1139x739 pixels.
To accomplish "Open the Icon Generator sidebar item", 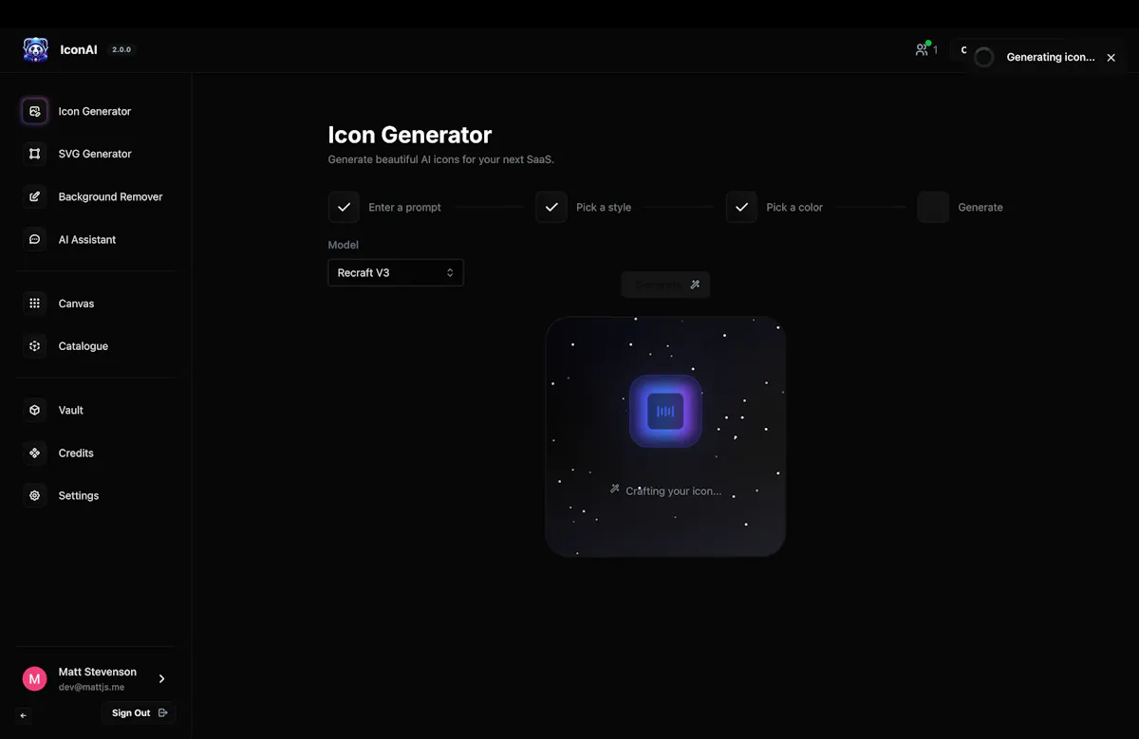I will pyautogui.click(x=95, y=111).
